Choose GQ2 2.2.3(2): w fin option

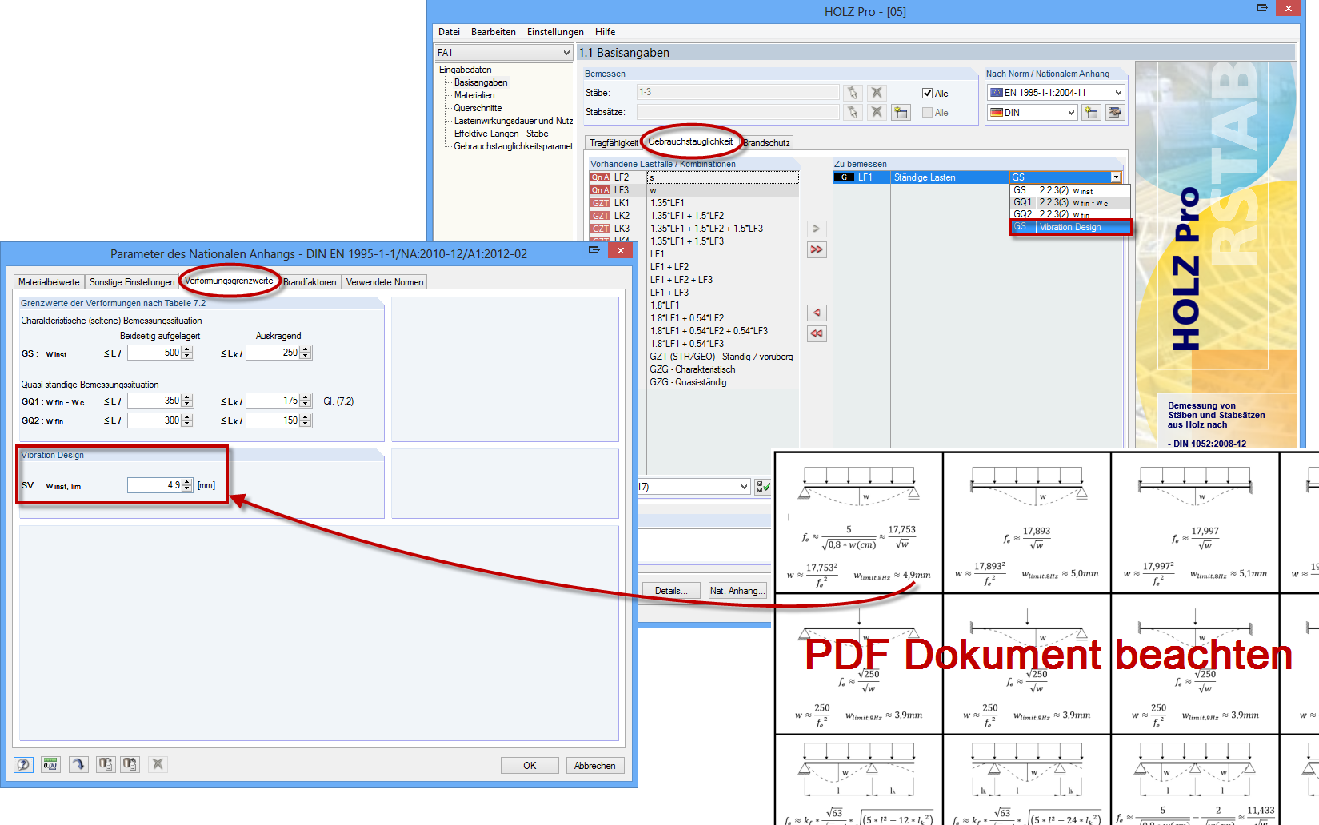[x=1070, y=214]
